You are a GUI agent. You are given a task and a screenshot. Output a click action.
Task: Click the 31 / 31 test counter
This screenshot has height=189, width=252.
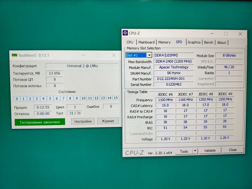(75, 113)
